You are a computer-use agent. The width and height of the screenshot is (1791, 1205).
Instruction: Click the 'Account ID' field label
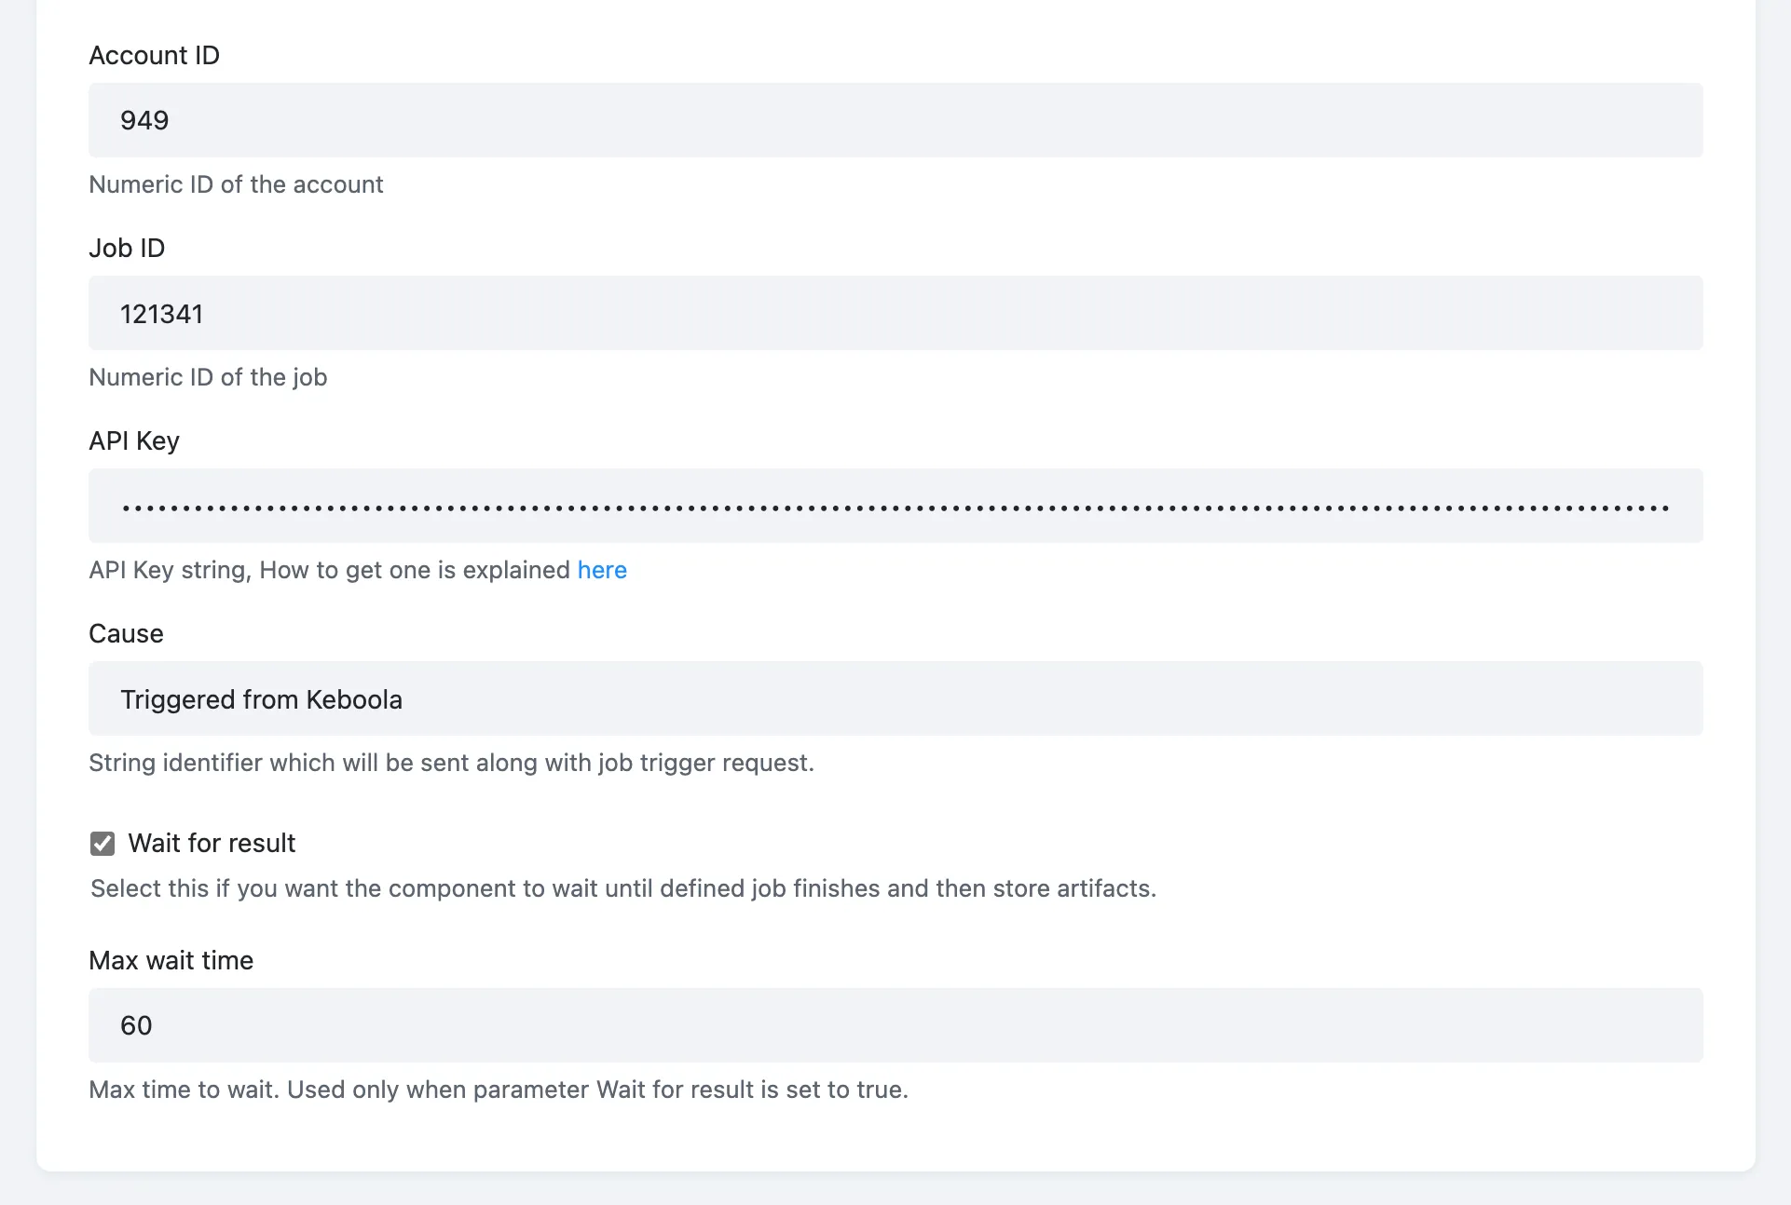(x=155, y=55)
